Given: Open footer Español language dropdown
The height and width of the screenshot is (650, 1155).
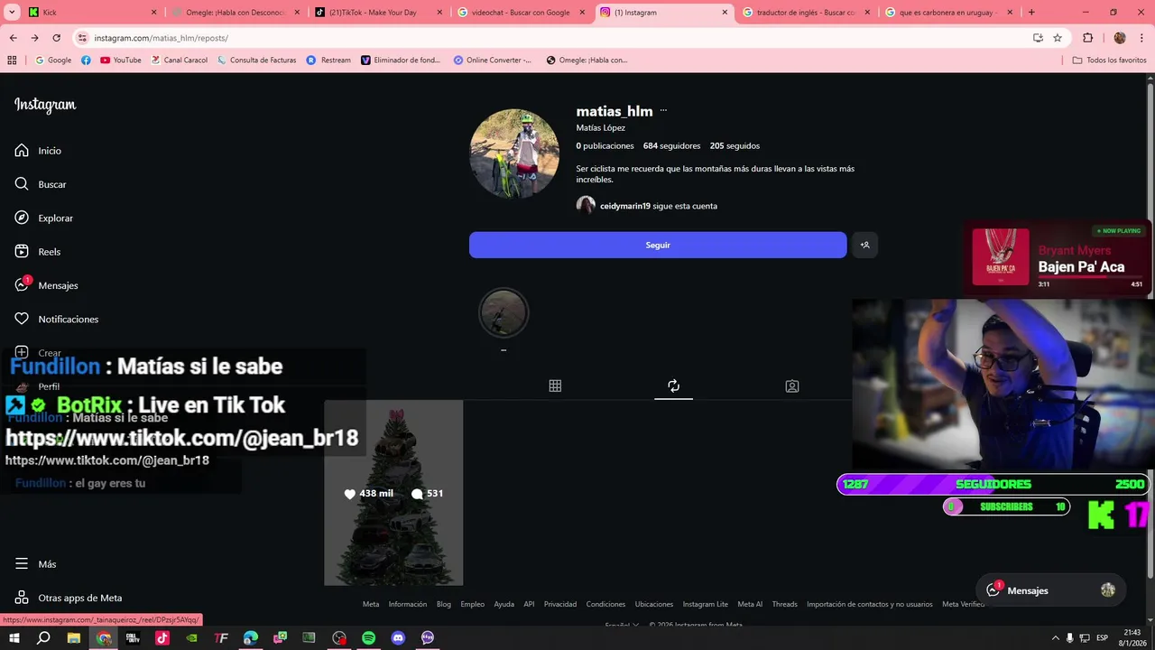Looking at the screenshot, I should point(622,625).
